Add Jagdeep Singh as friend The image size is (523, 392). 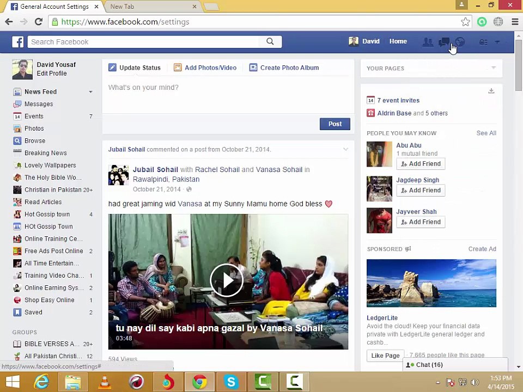[421, 191]
